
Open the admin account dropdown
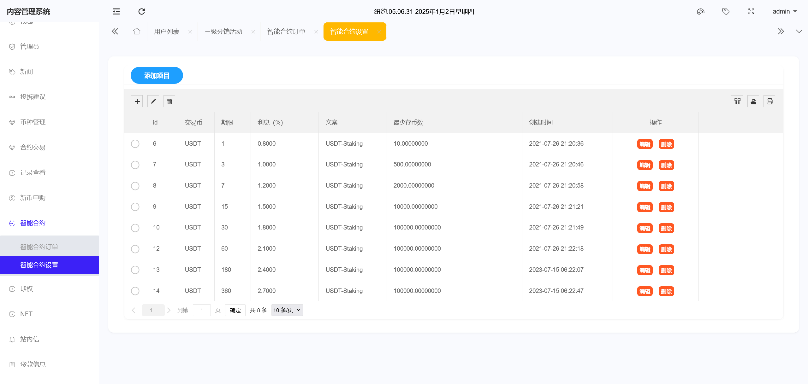pos(785,11)
